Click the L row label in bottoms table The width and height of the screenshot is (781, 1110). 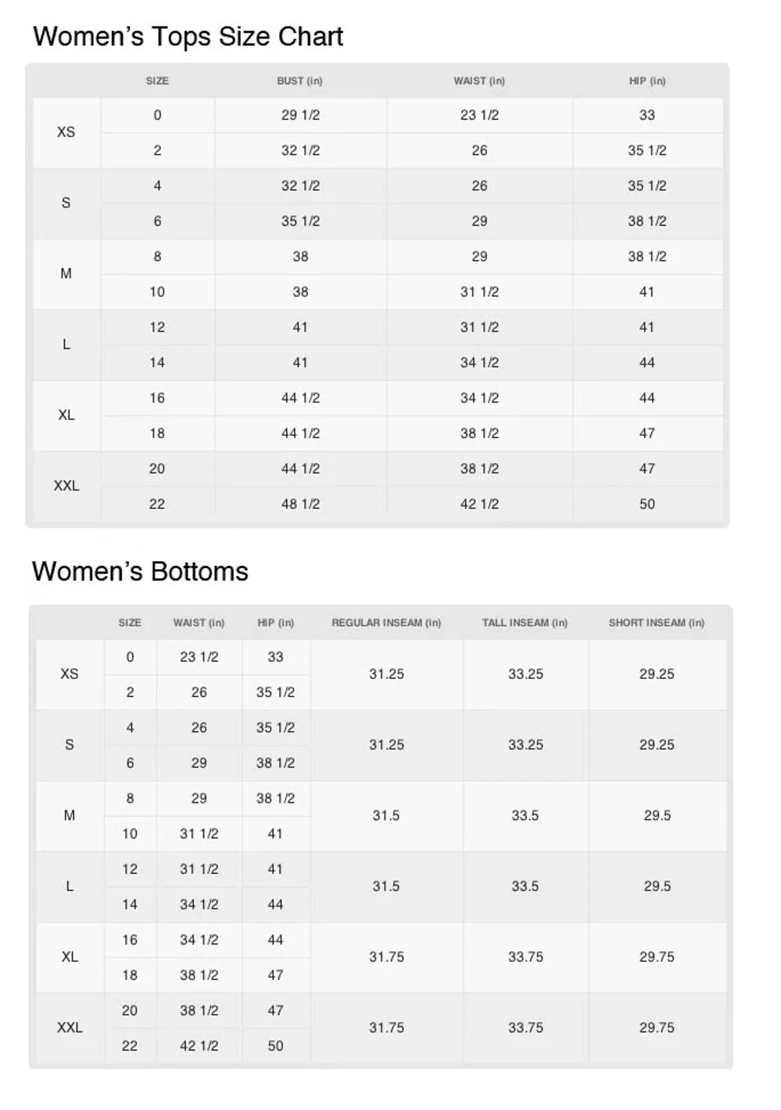click(70, 886)
